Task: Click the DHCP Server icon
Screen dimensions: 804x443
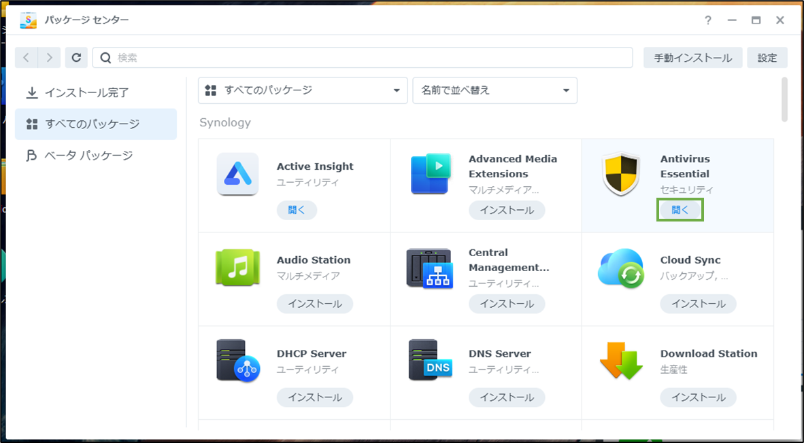Action: (238, 361)
